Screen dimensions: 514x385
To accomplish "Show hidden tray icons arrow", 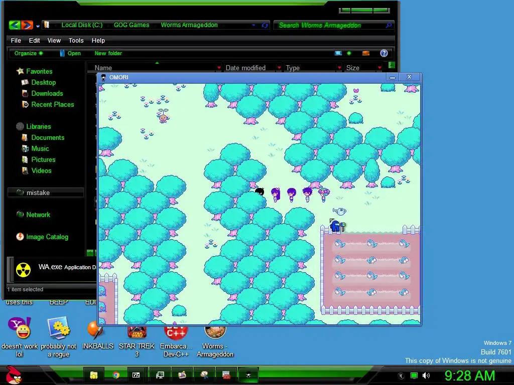I will click(x=401, y=376).
